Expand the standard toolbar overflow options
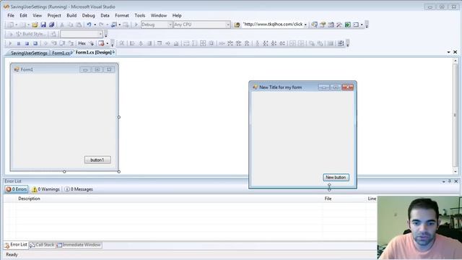The image size is (462, 260). tap(367, 25)
